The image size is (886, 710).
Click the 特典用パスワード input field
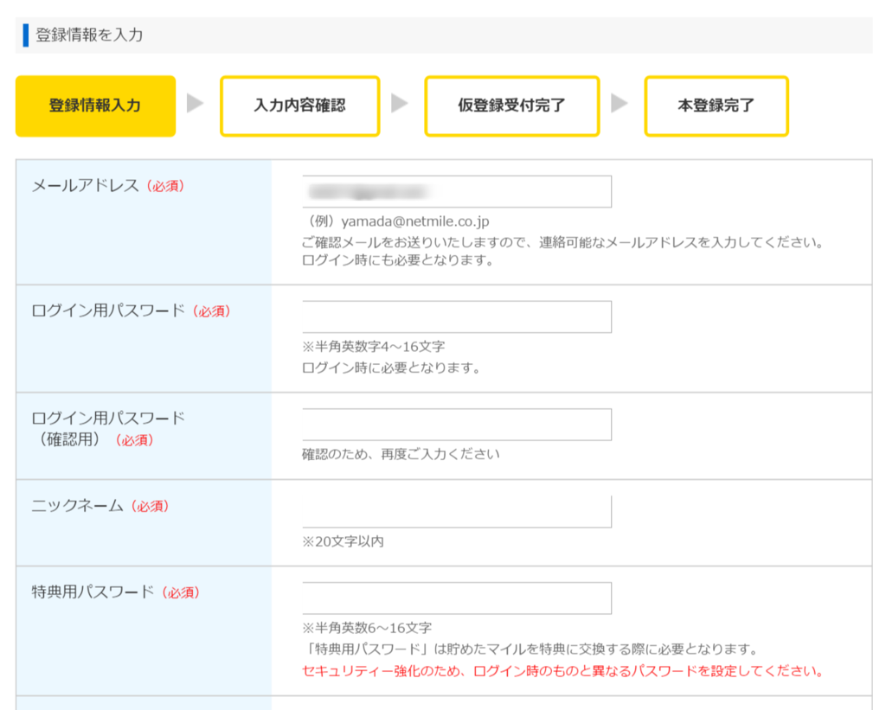coord(457,598)
